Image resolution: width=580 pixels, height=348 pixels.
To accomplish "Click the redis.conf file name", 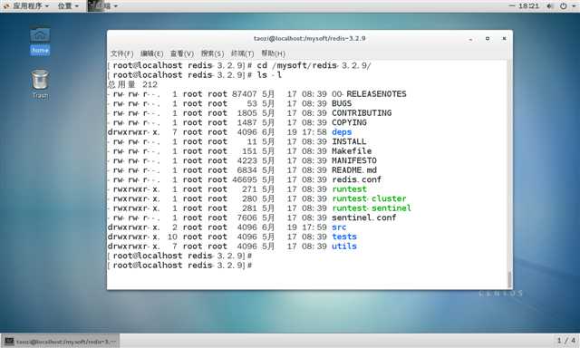I will 356,179.
